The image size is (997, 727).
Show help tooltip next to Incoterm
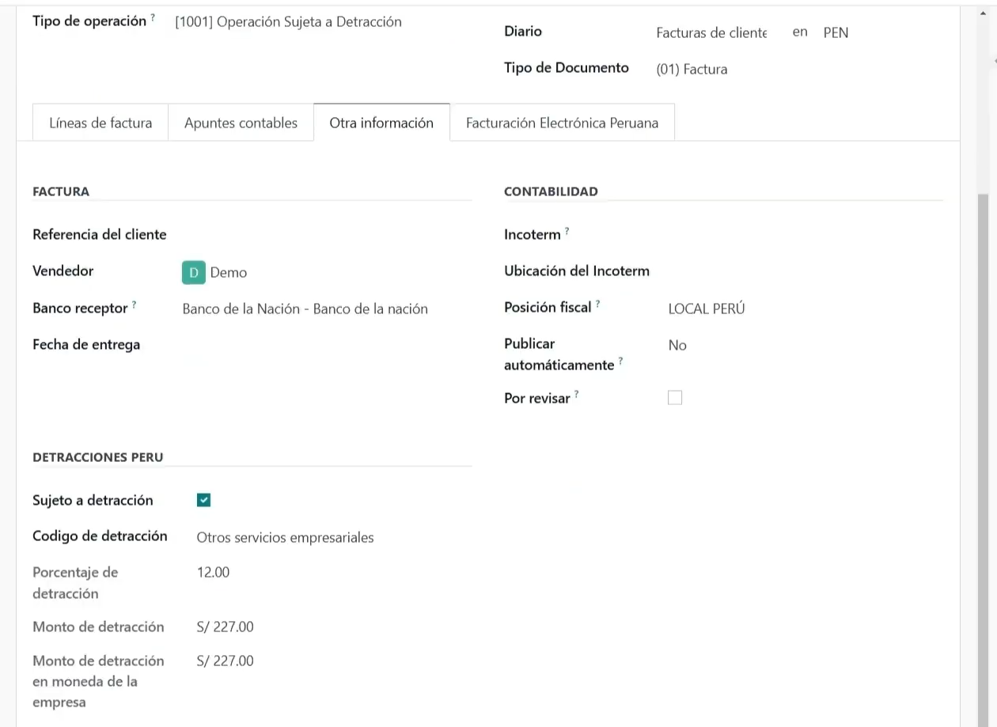[x=567, y=230]
